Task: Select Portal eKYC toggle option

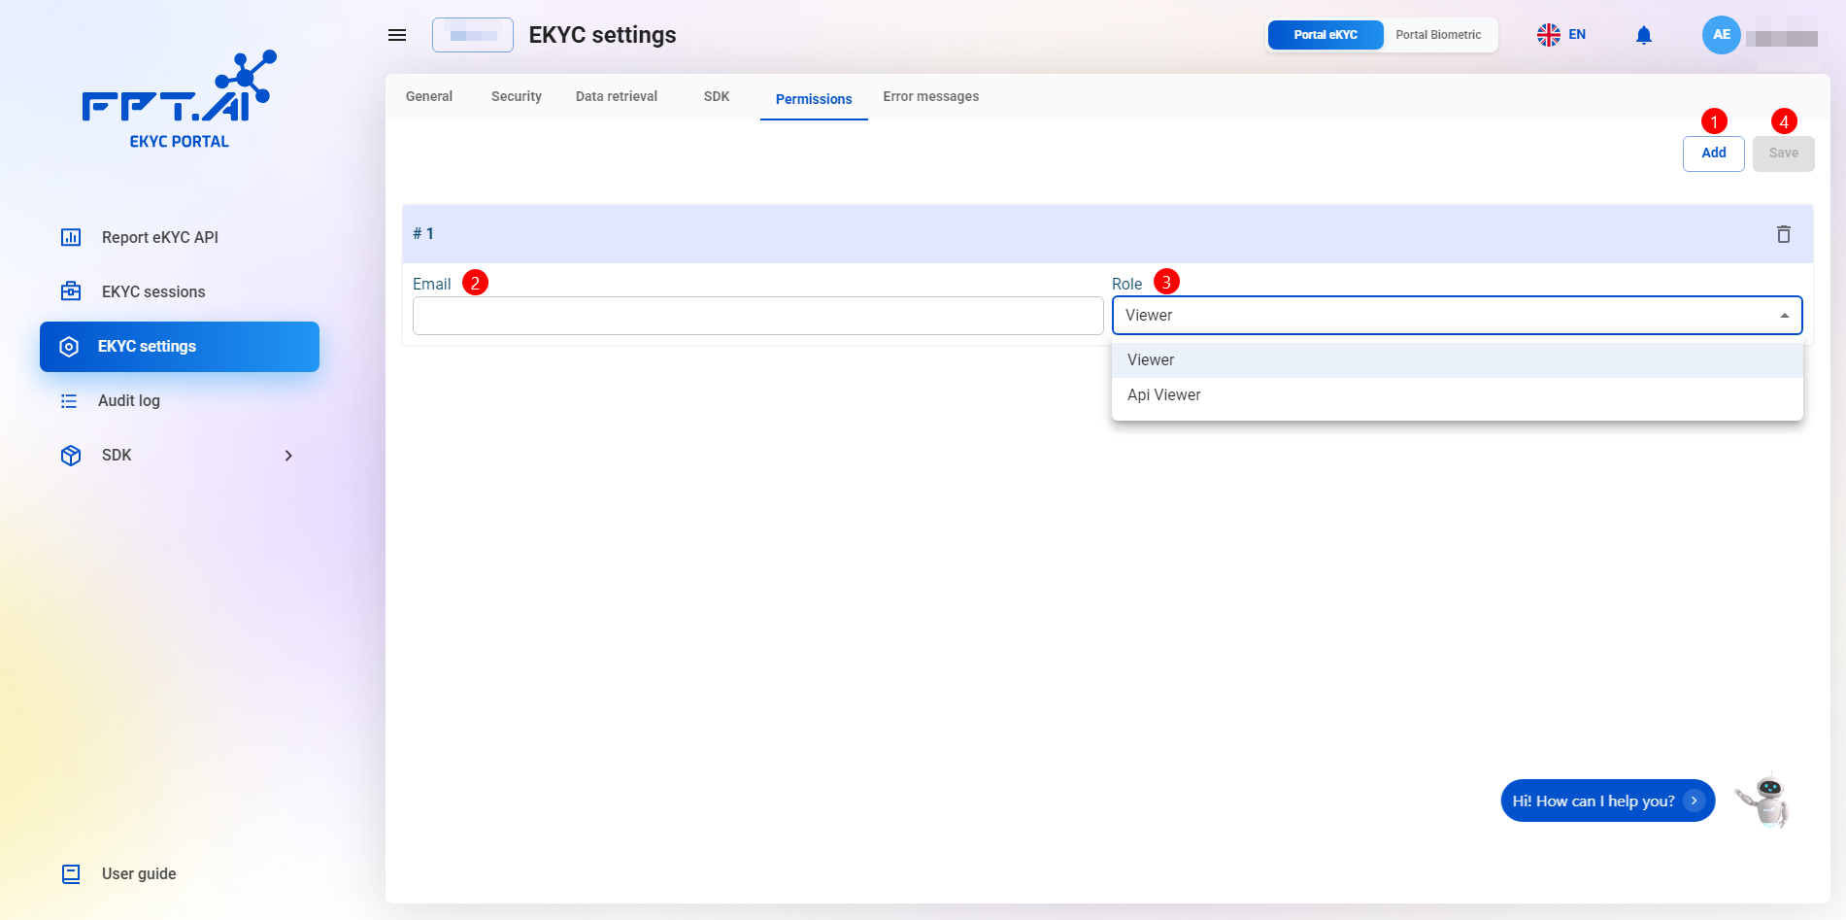Action: (x=1325, y=35)
